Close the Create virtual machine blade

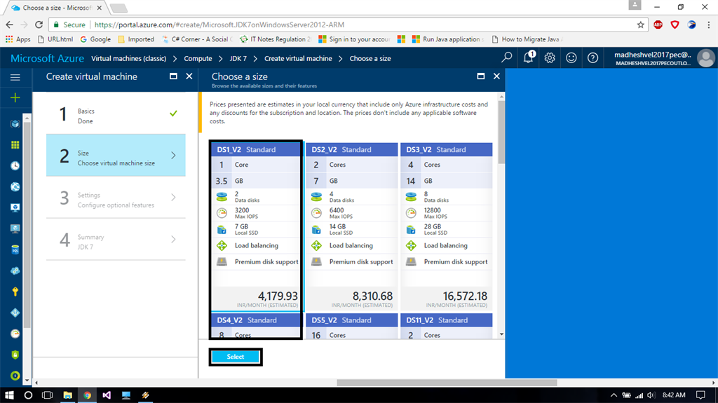(x=189, y=76)
